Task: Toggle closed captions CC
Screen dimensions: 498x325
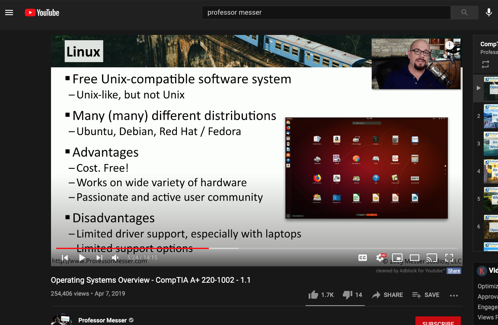Action: [x=362, y=258]
